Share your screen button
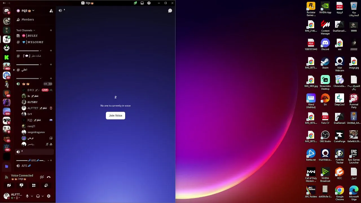 click(21, 185)
